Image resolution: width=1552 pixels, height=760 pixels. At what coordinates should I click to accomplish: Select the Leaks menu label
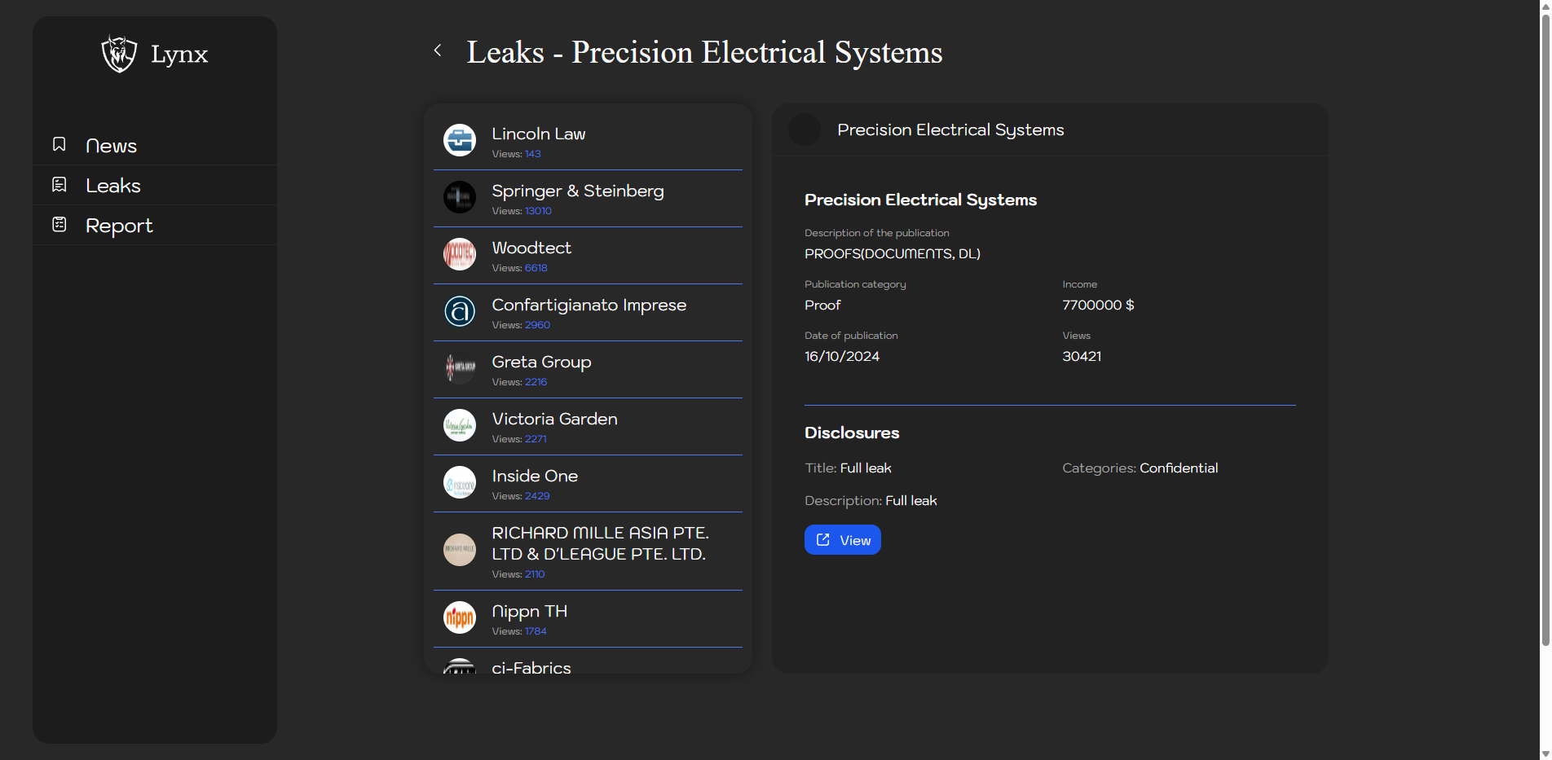tap(113, 186)
